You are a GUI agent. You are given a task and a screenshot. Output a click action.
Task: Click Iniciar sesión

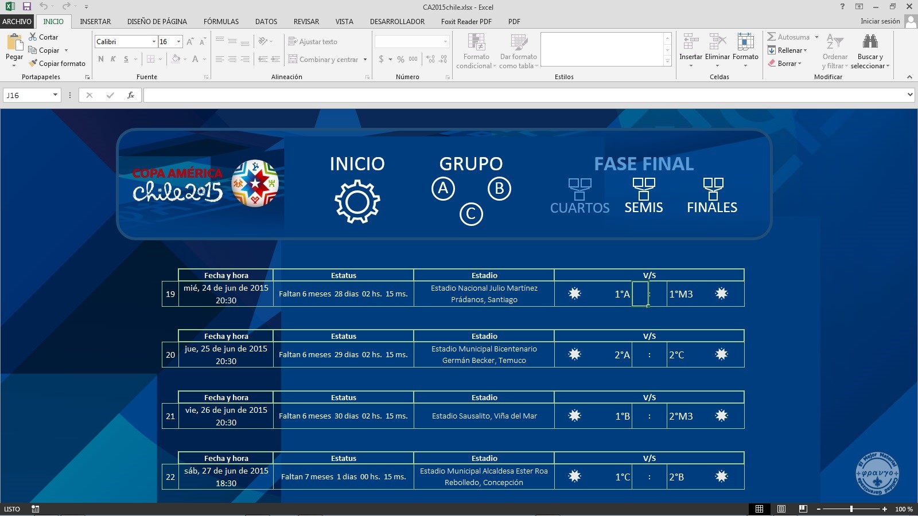tap(880, 21)
